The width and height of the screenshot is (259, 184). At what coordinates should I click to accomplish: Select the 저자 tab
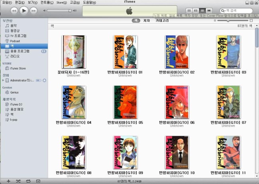(147, 21)
